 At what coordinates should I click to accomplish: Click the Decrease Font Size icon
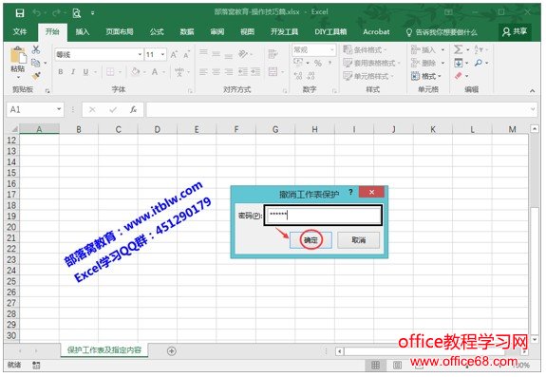187,54
